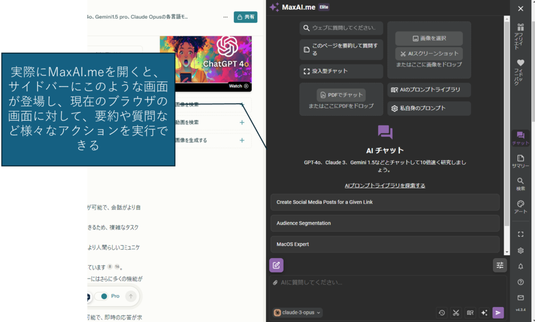Click the 共有 share button
Viewport: 535px width, 322px height.
(x=245, y=17)
